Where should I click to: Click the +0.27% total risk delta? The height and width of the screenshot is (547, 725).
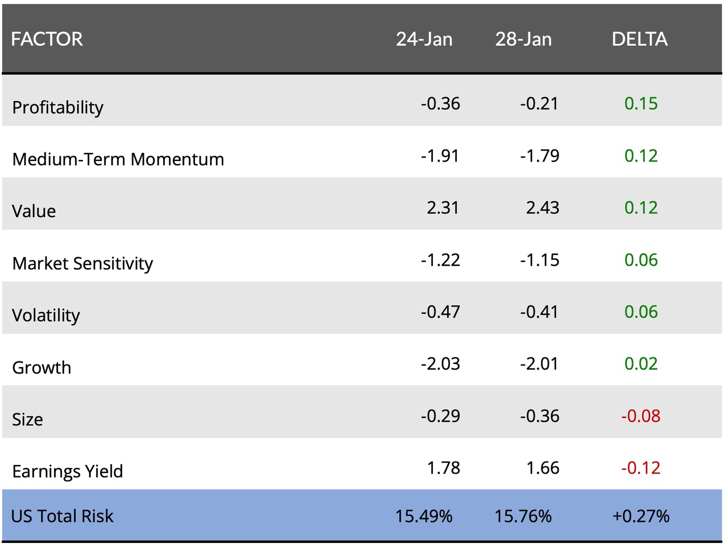point(641,516)
